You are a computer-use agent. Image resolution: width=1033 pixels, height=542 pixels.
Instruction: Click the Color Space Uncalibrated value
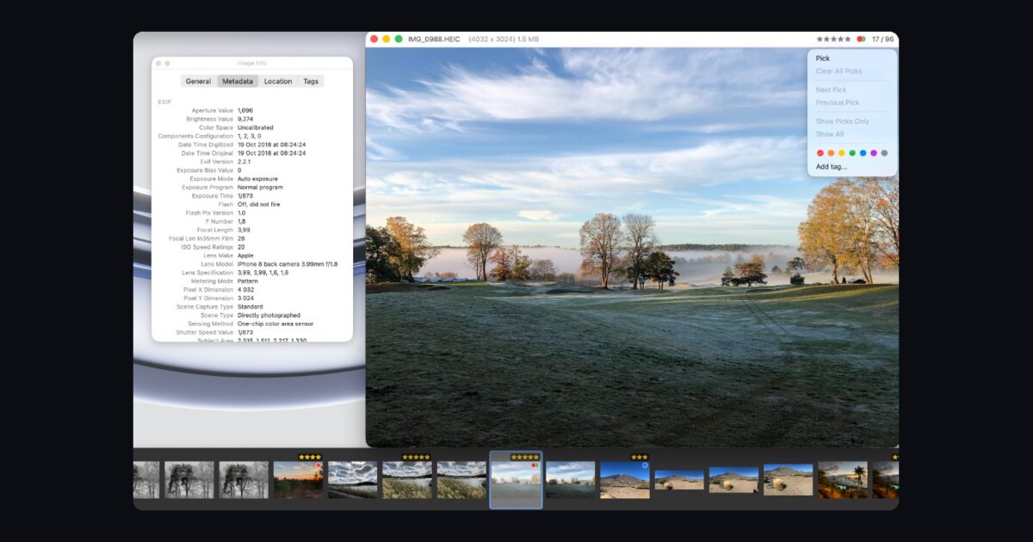click(256, 128)
